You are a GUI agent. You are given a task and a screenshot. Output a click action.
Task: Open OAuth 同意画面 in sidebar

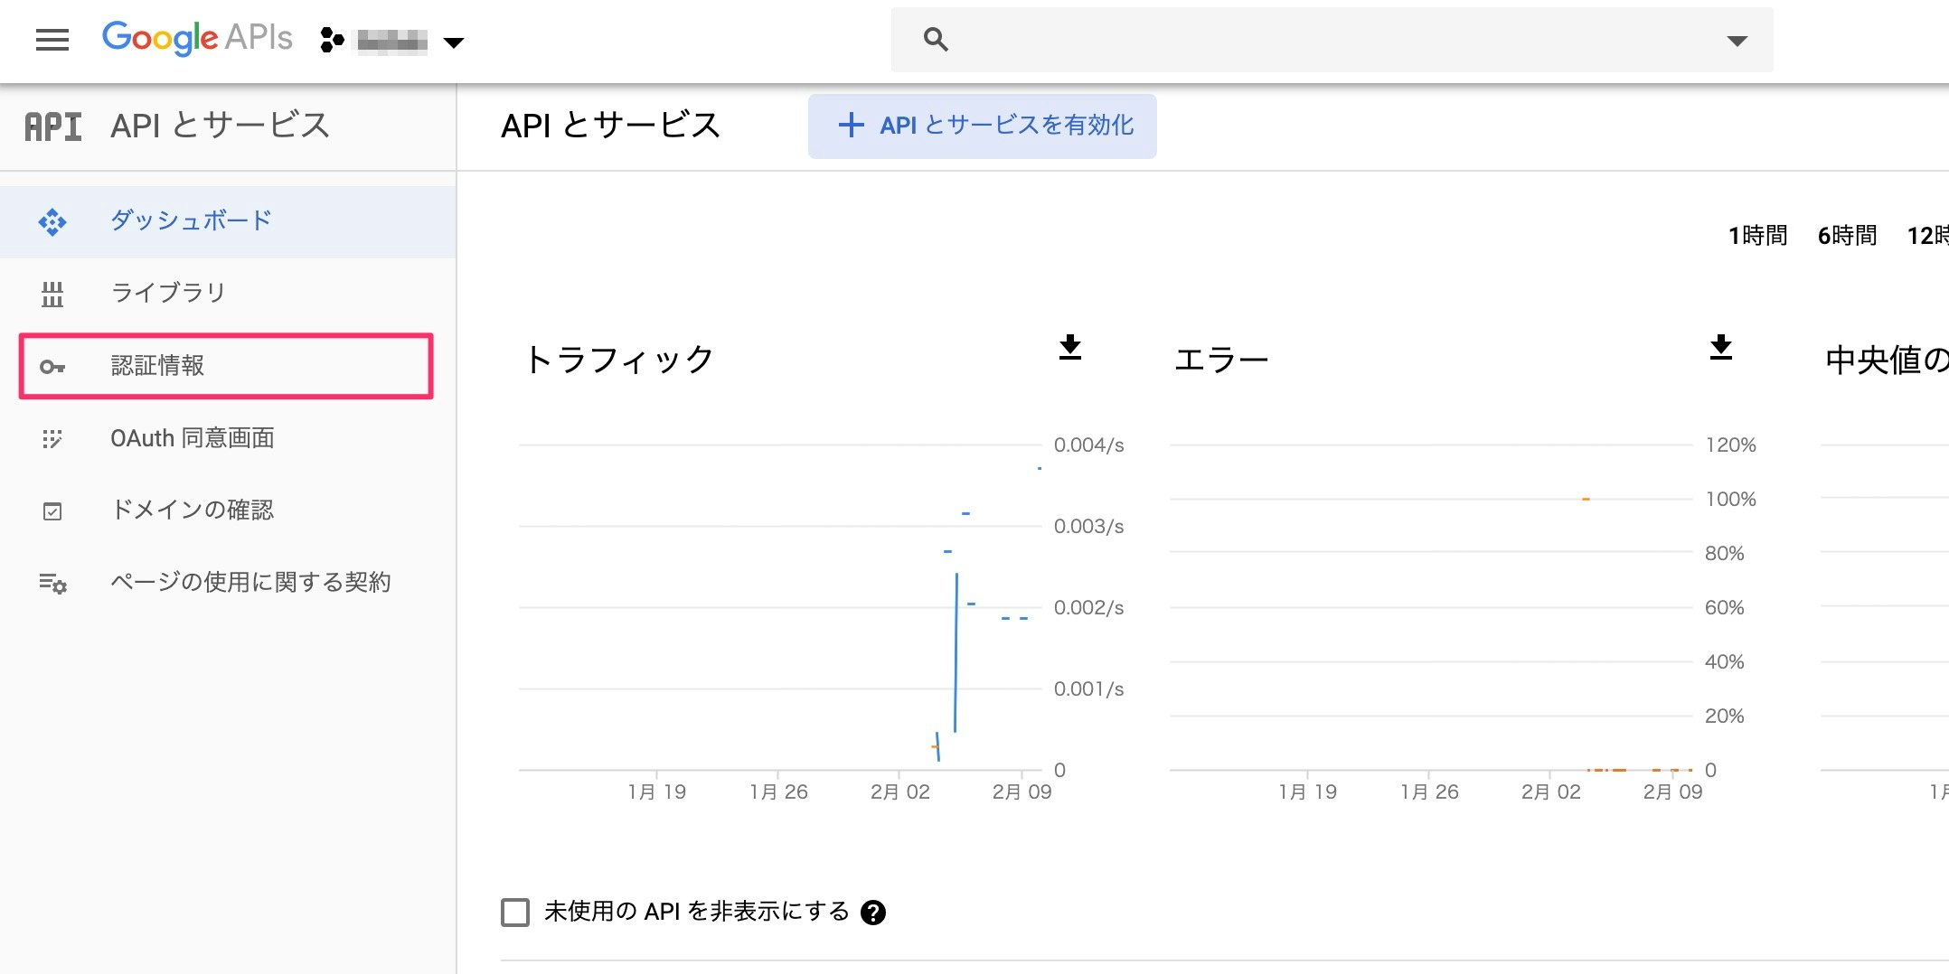click(x=228, y=438)
